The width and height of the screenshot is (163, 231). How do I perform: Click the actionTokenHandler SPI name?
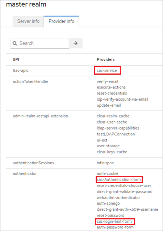pyautogui.click(x=30, y=81)
